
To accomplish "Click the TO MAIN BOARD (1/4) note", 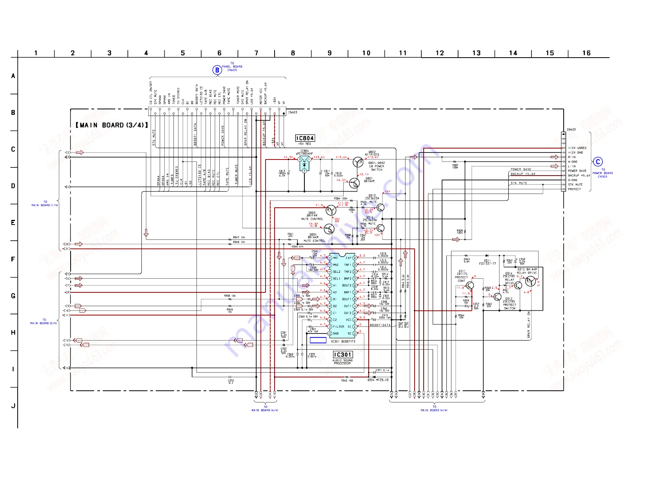I will (45, 203).
